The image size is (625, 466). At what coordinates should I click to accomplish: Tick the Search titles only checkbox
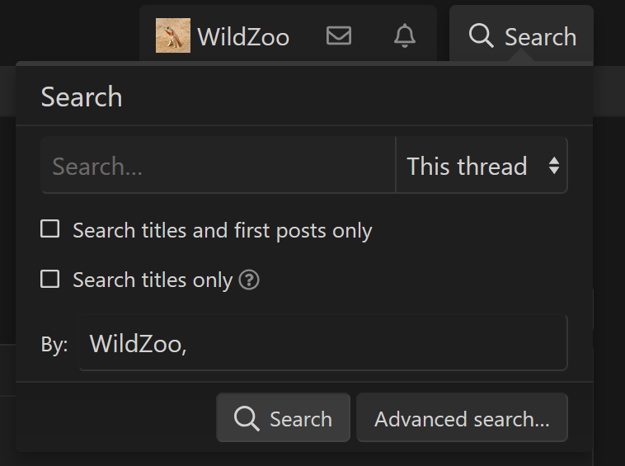[50, 280]
